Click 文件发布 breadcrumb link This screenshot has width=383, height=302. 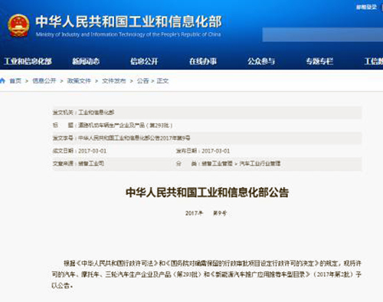pos(114,80)
